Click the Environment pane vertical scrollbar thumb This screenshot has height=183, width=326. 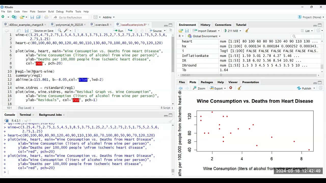[x=322, y=67]
